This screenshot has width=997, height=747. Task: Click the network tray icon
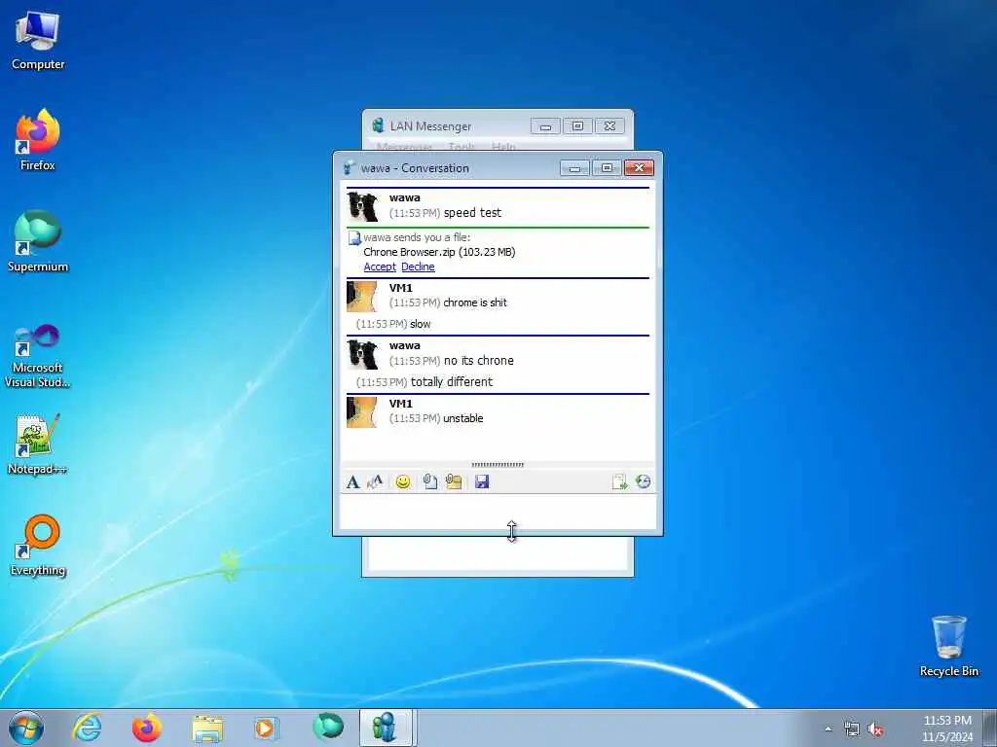pos(851,729)
